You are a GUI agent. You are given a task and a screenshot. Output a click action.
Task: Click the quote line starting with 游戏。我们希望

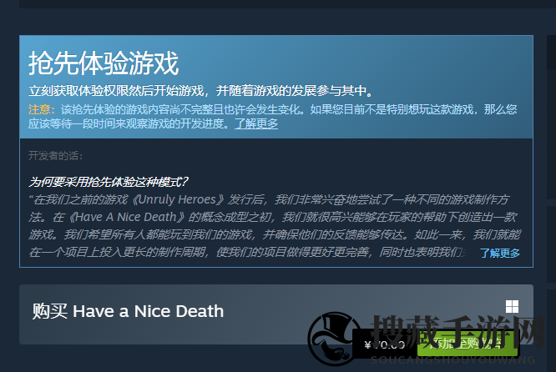click(275, 234)
